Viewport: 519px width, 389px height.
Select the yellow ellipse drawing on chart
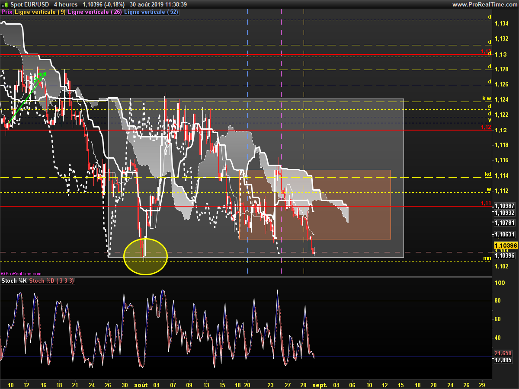point(145,257)
